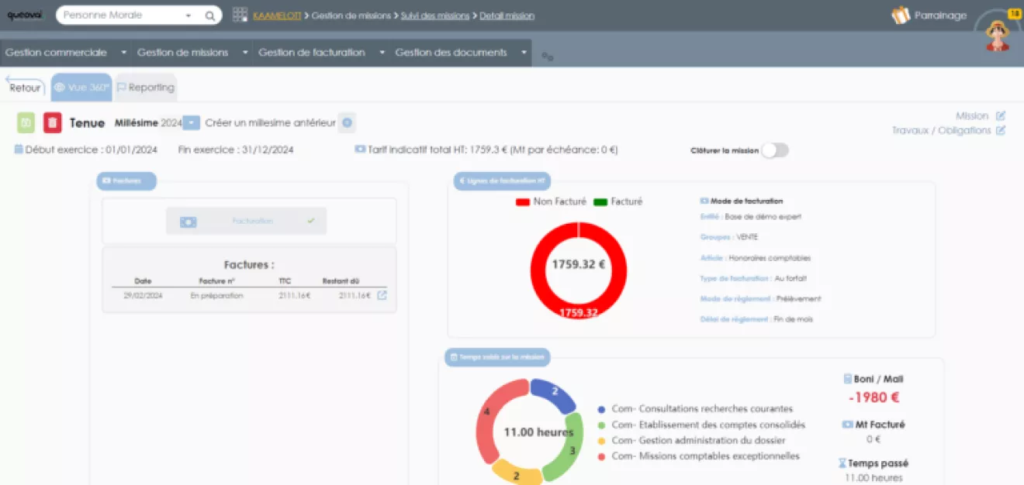Click the Facturation button with checkmark
Viewport: 1024px width, 485px height.
coord(246,221)
